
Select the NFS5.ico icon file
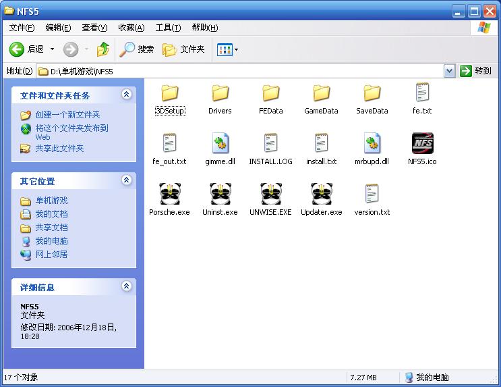pyautogui.click(x=422, y=143)
